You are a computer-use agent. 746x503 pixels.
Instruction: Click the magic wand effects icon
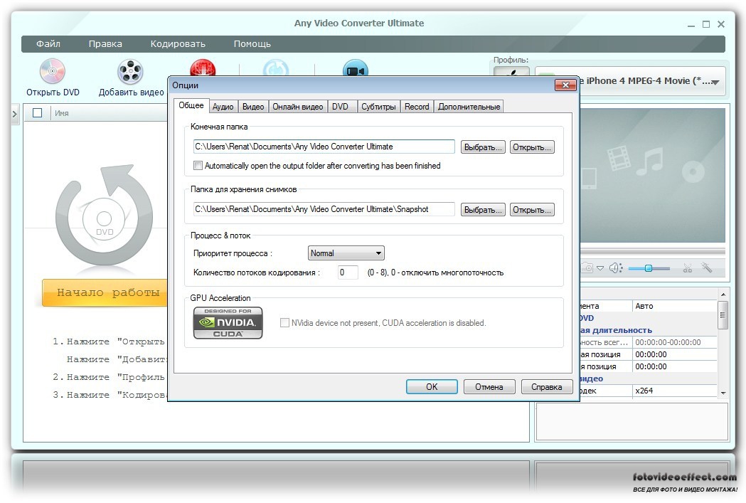[x=706, y=268]
